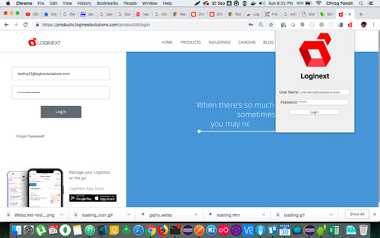Open the PRODUCTS nav link
The height and width of the screenshot is (238, 380).
point(191,42)
